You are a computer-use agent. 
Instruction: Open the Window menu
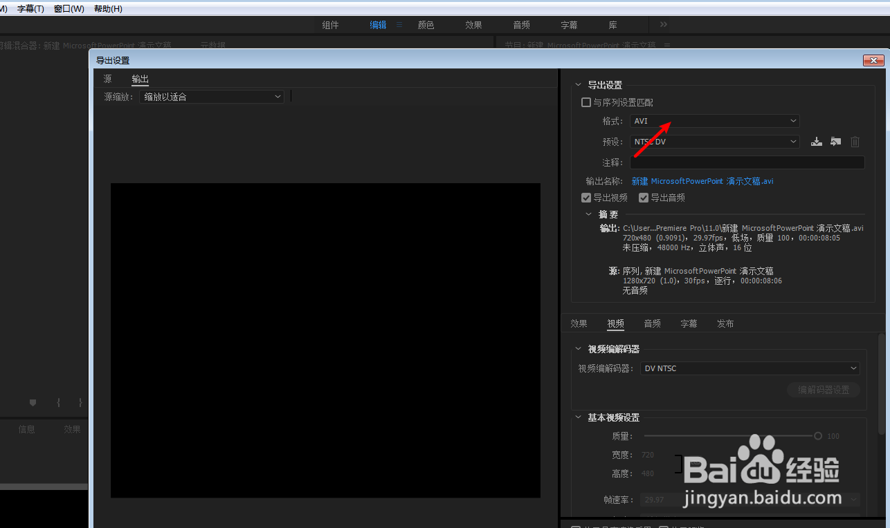pos(69,8)
